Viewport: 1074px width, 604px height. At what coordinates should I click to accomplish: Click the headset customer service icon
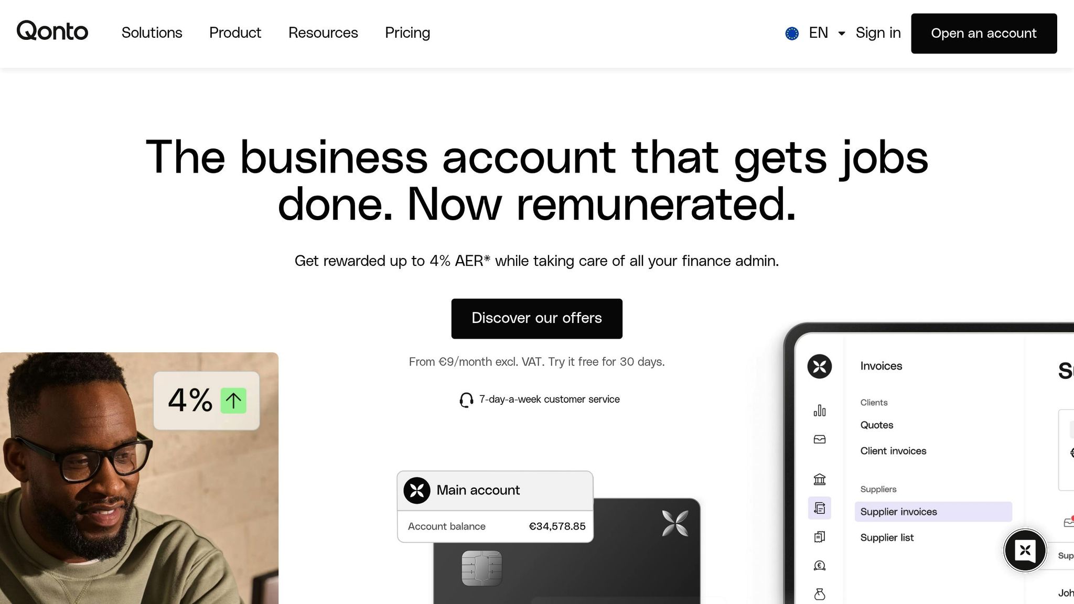coord(466,400)
